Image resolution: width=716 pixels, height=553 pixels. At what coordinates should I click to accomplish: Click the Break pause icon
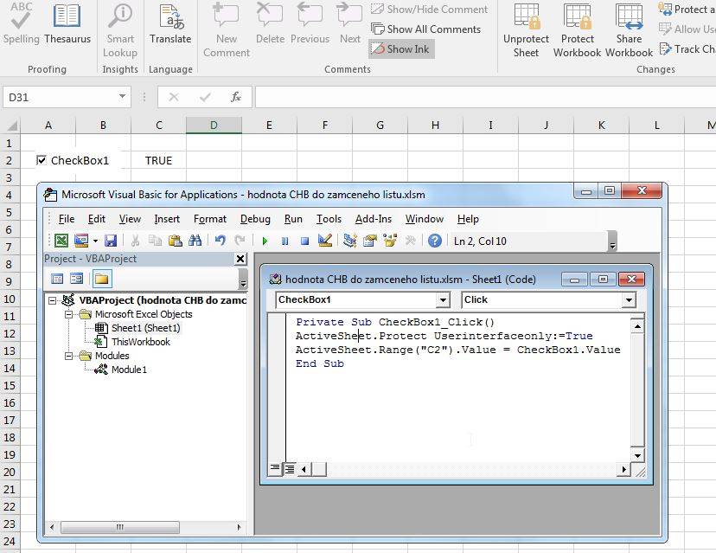pos(285,241)
